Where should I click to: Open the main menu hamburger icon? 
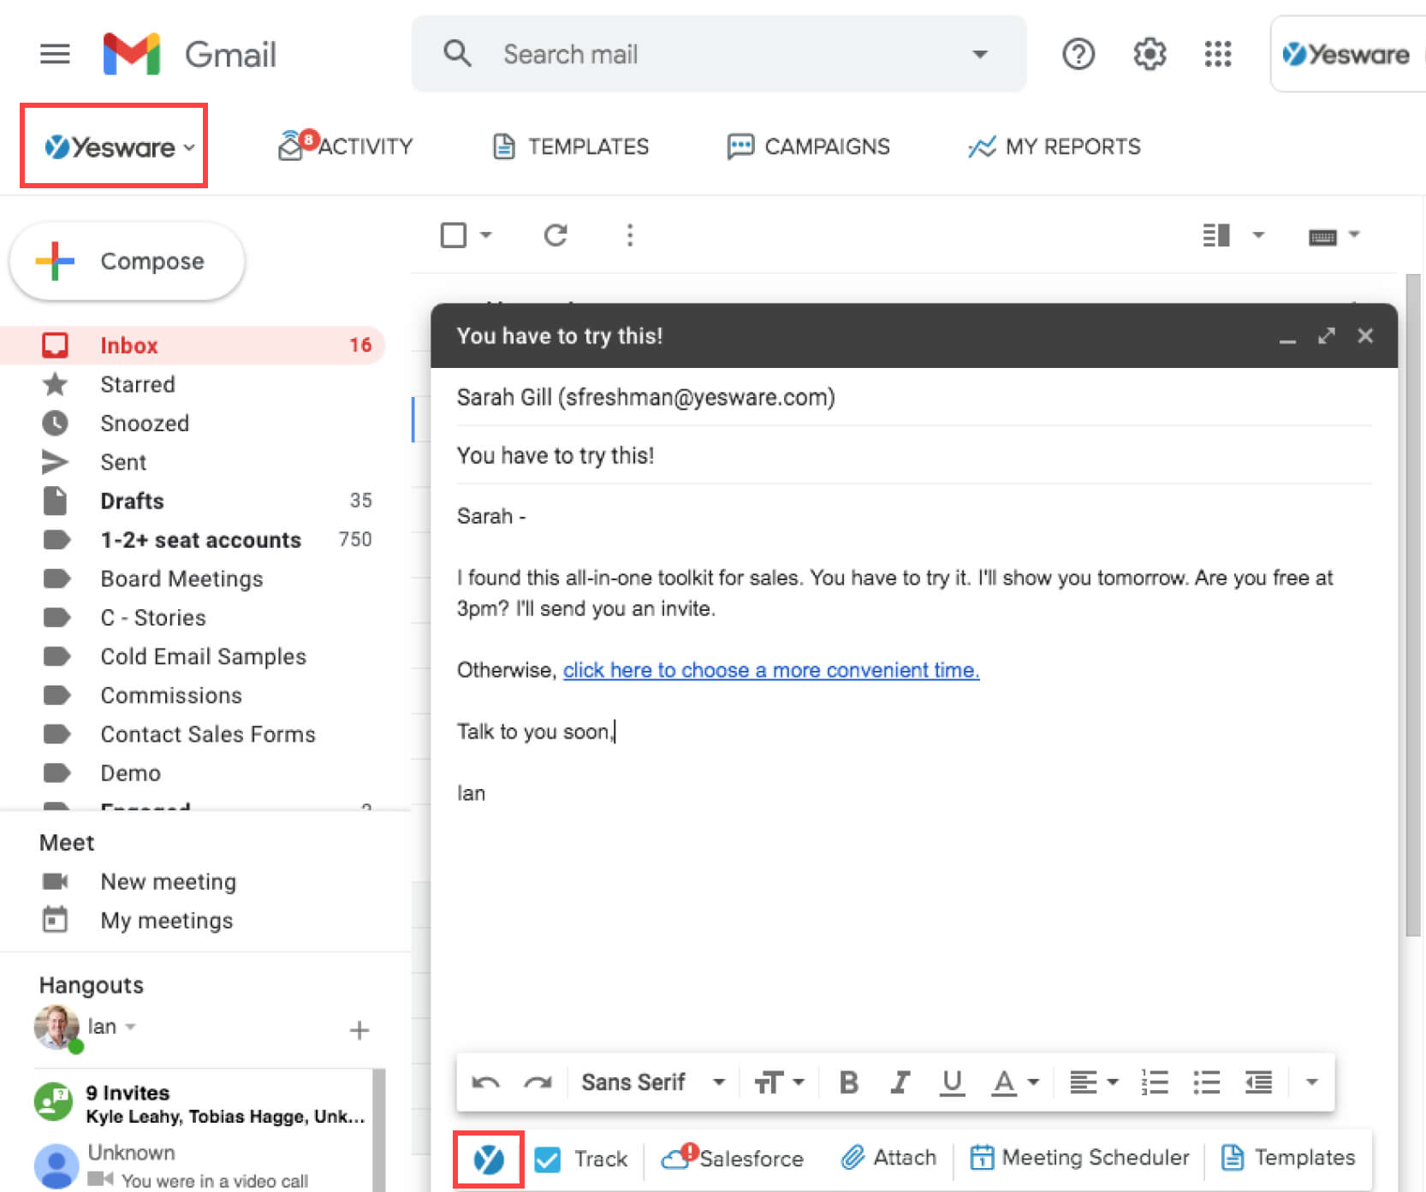pyautogui.click(x=55, y=55)
